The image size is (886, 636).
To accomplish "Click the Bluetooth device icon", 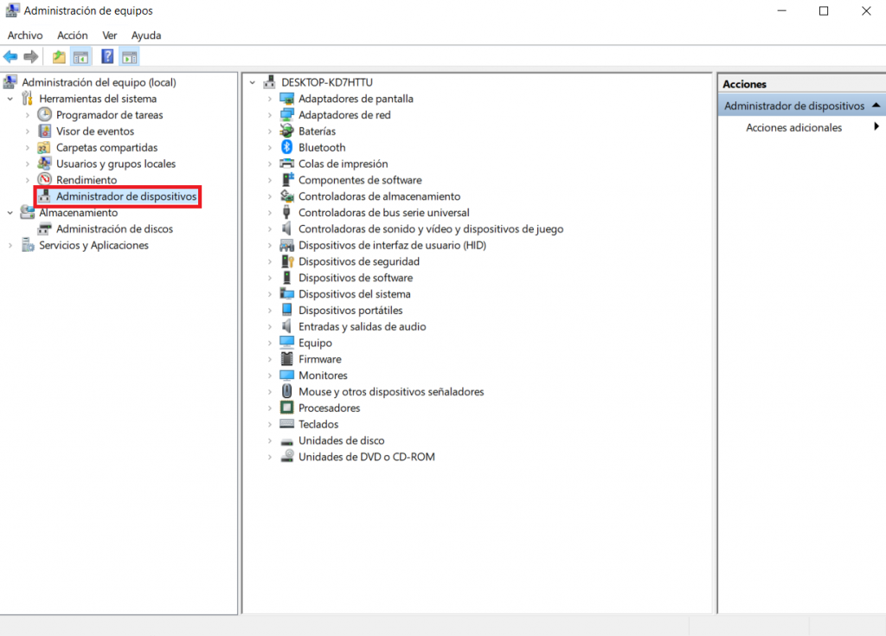I will coord(287,147).
